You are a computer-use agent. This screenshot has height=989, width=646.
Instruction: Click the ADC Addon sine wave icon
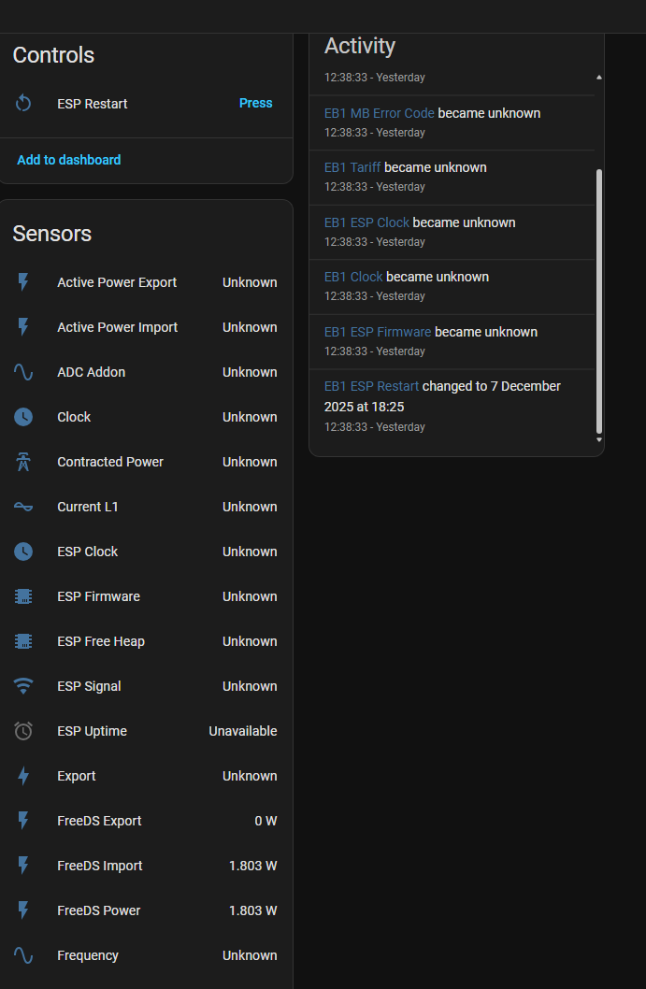click(x=23, y=372)
